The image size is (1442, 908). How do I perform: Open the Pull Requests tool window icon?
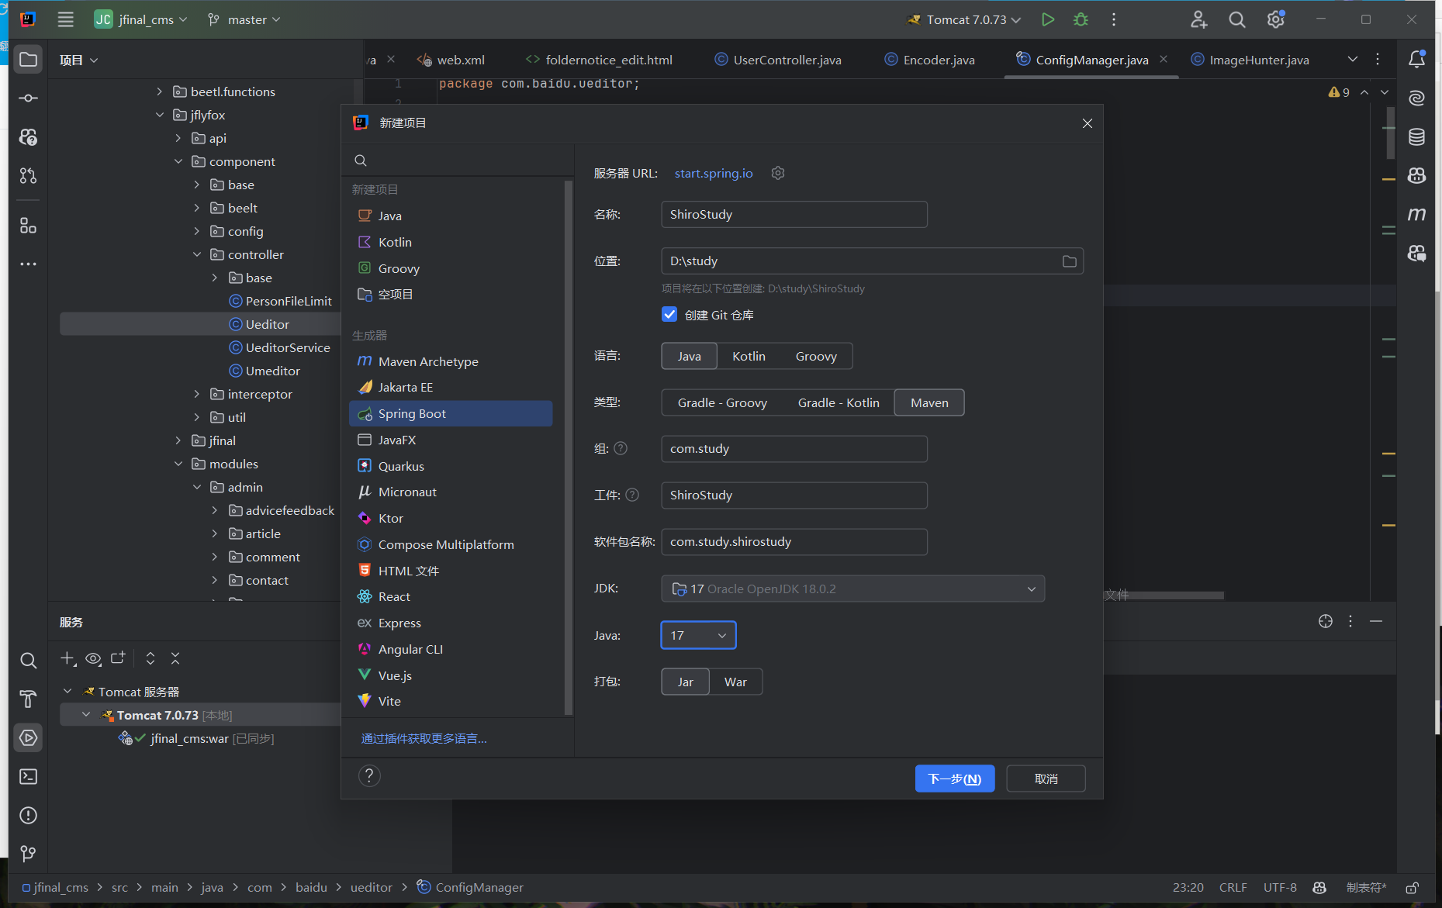[x=28, y=176]
